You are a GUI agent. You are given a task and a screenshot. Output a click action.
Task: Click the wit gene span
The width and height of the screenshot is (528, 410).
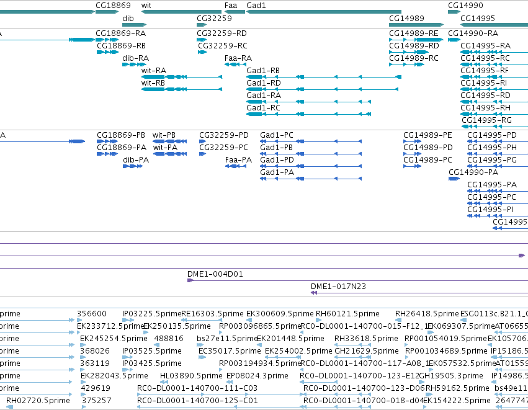click(x=182, y=12)
